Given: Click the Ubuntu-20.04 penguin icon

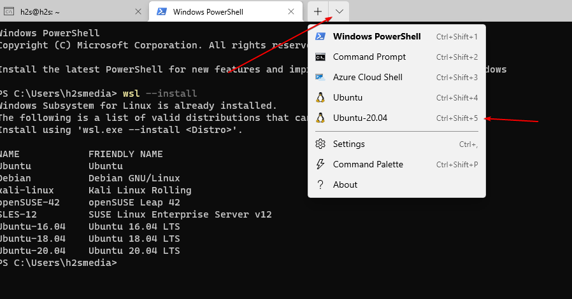Looking at the screenshot, I should [x=321, y=118].
